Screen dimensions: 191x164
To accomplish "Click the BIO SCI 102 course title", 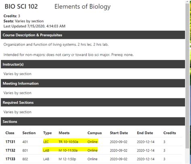I will tap(21, 6).
